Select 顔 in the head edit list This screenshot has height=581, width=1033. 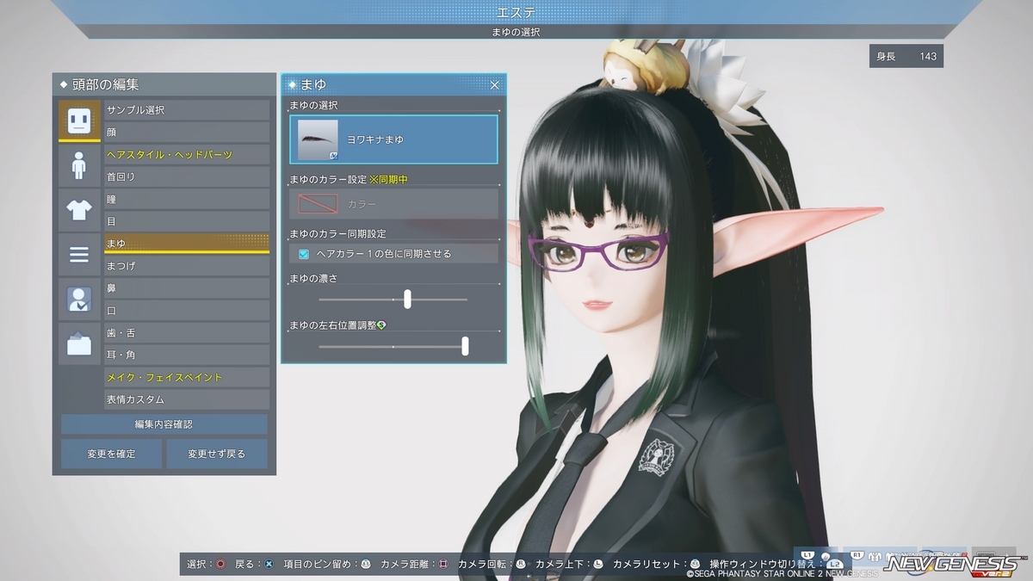(x=187, y=132)
